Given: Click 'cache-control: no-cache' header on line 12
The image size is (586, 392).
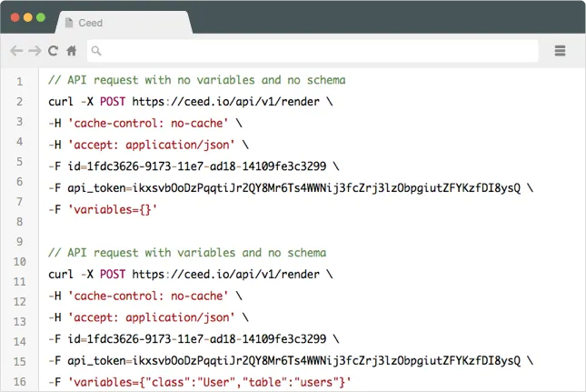Looking at the screenshot, I should [x=148, y=296].
